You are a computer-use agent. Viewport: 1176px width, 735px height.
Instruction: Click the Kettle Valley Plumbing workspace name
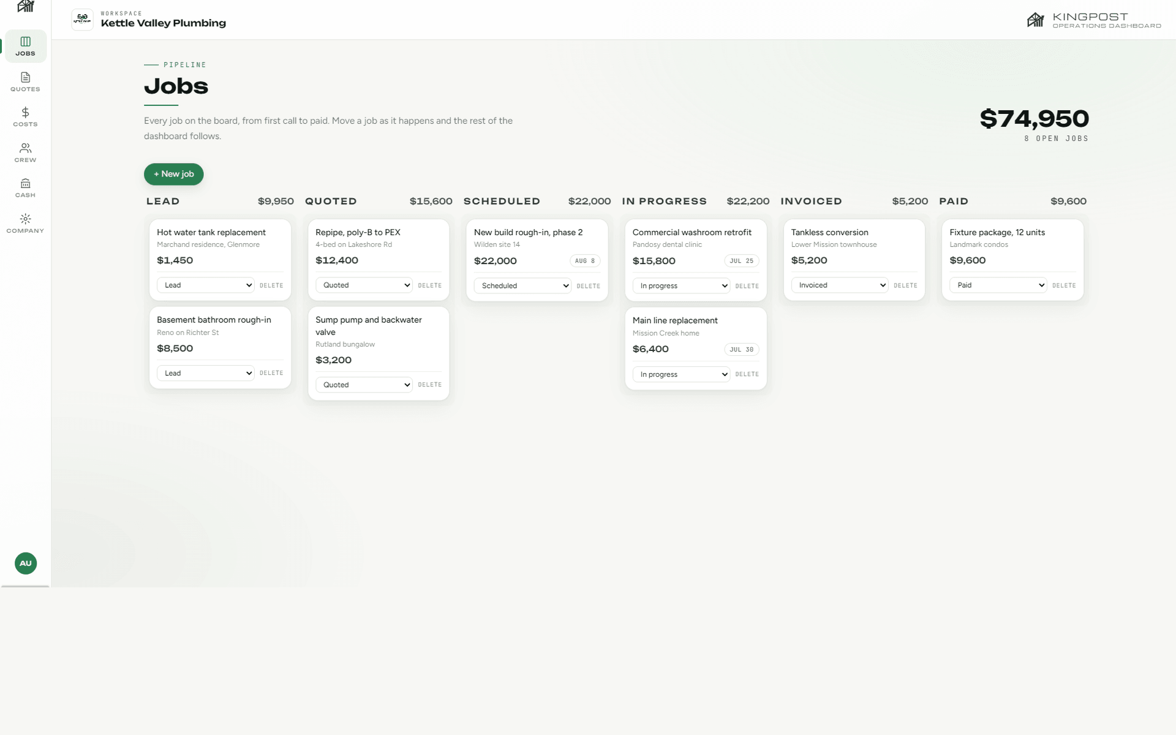[x=164, y=23]
